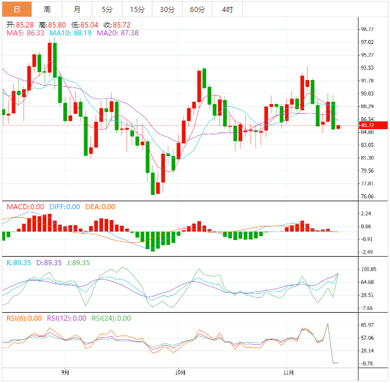The width and height of the screenshot is (390, 383).
Task: Click the MA20: 87.38 indicator label
Action: coord(117,33)
